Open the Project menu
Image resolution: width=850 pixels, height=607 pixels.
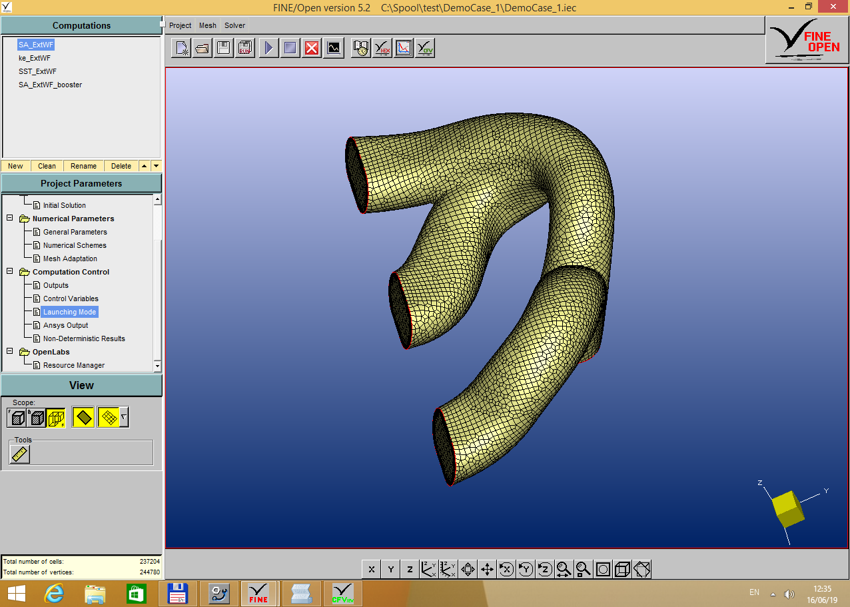coord(181,25)
